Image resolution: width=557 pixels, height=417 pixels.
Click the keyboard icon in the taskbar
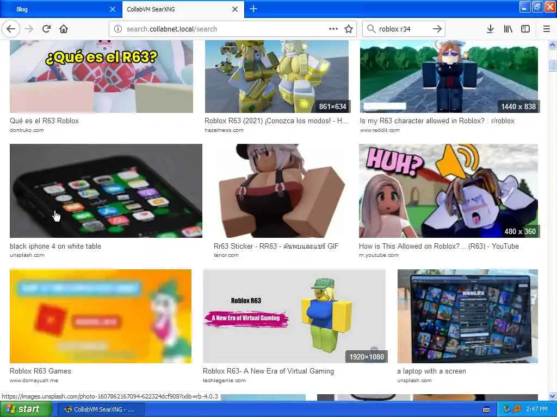coord(486,409)
